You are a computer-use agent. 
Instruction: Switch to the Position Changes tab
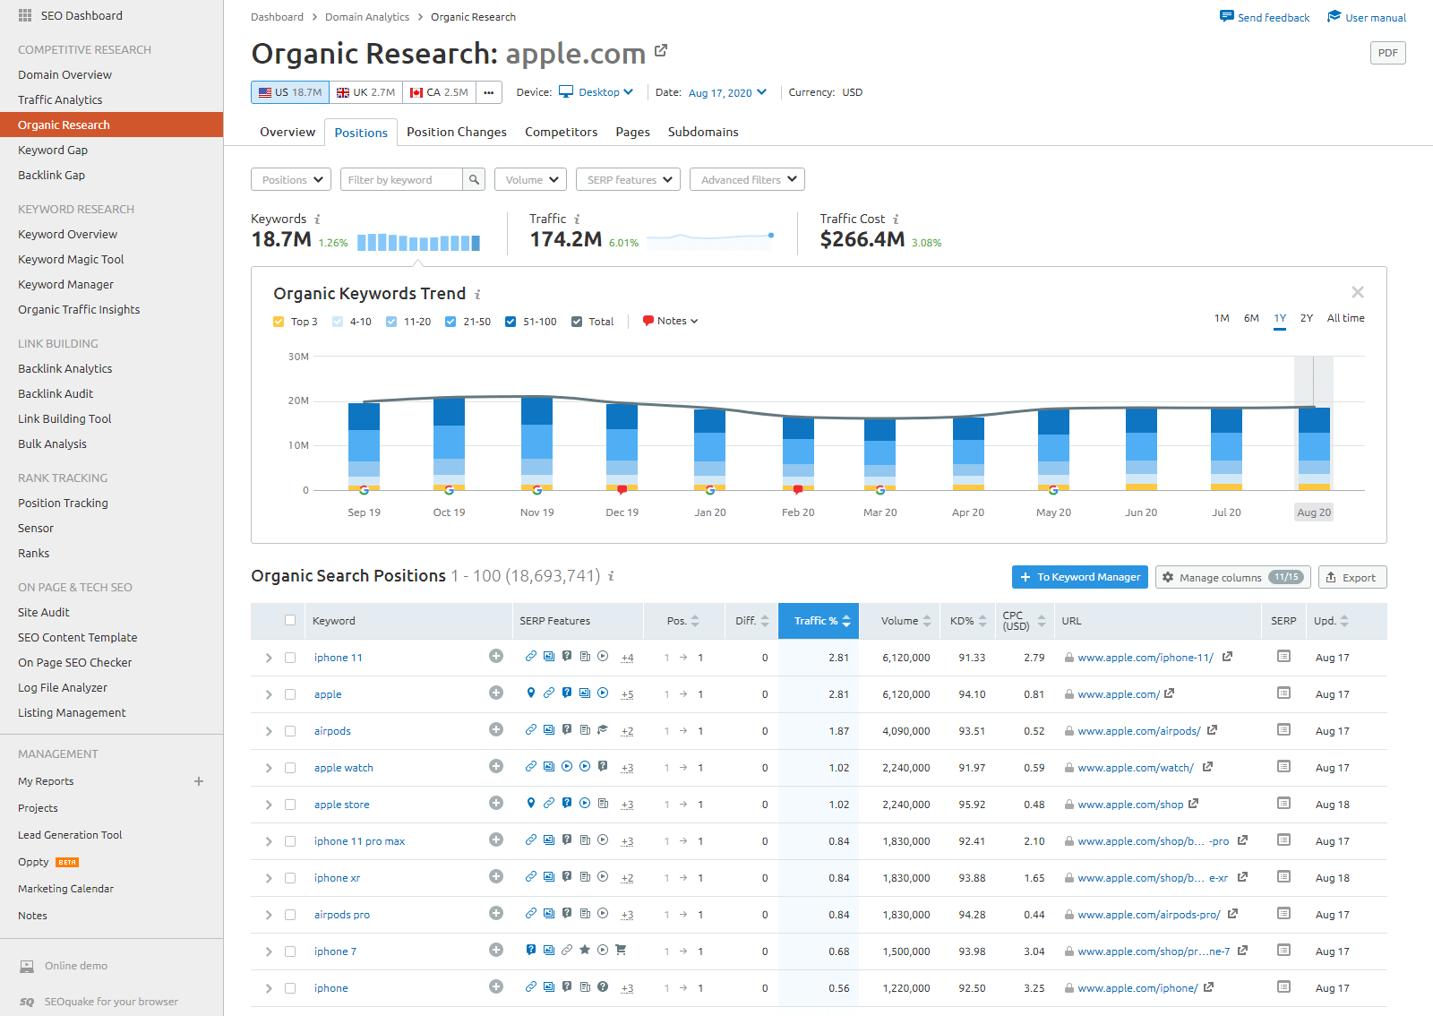click(x=457, y=132)
